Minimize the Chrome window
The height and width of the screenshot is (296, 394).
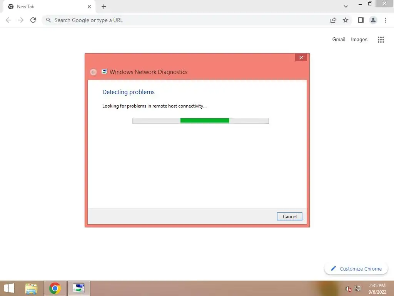point(360,4)
